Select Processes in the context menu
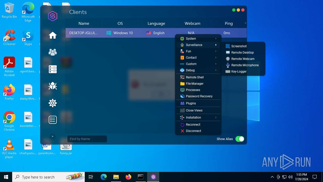This screenshot has height=182, width=323. click(198, 90)
